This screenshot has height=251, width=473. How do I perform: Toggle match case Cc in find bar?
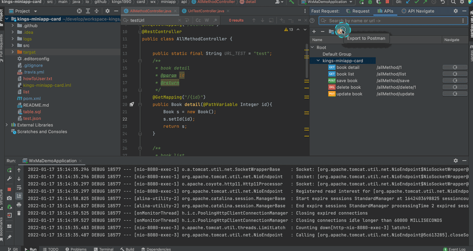(x=198, y=20)
